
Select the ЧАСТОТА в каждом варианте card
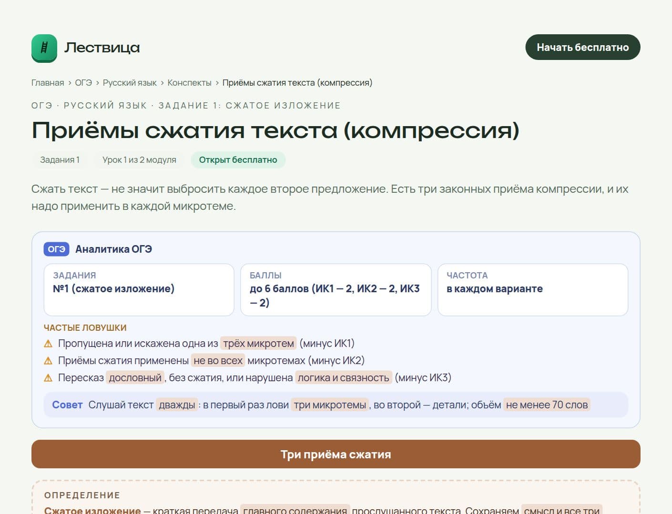533,290
